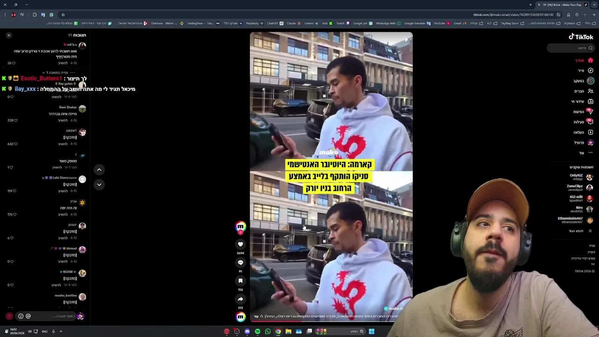The width and height of the screenshot is (599, 337).
Task: Open the emoji picker in the comment box
Action: [21, 316]
